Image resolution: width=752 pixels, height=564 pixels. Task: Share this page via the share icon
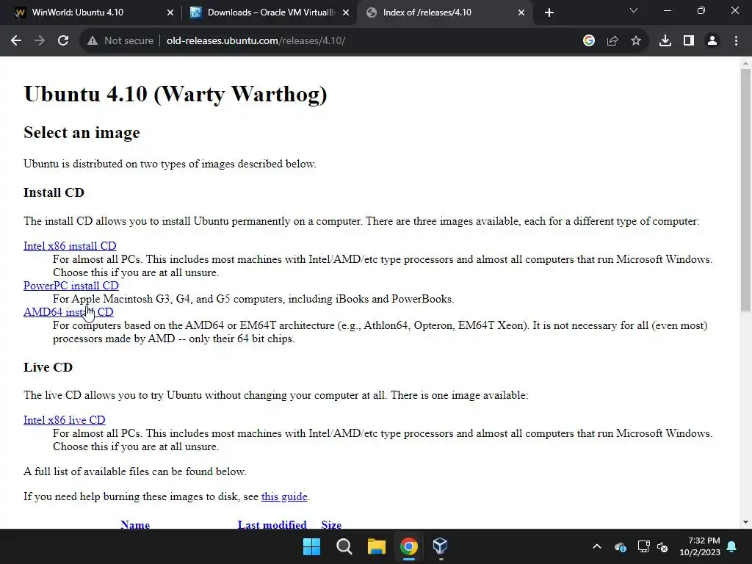tap(612, 41)
